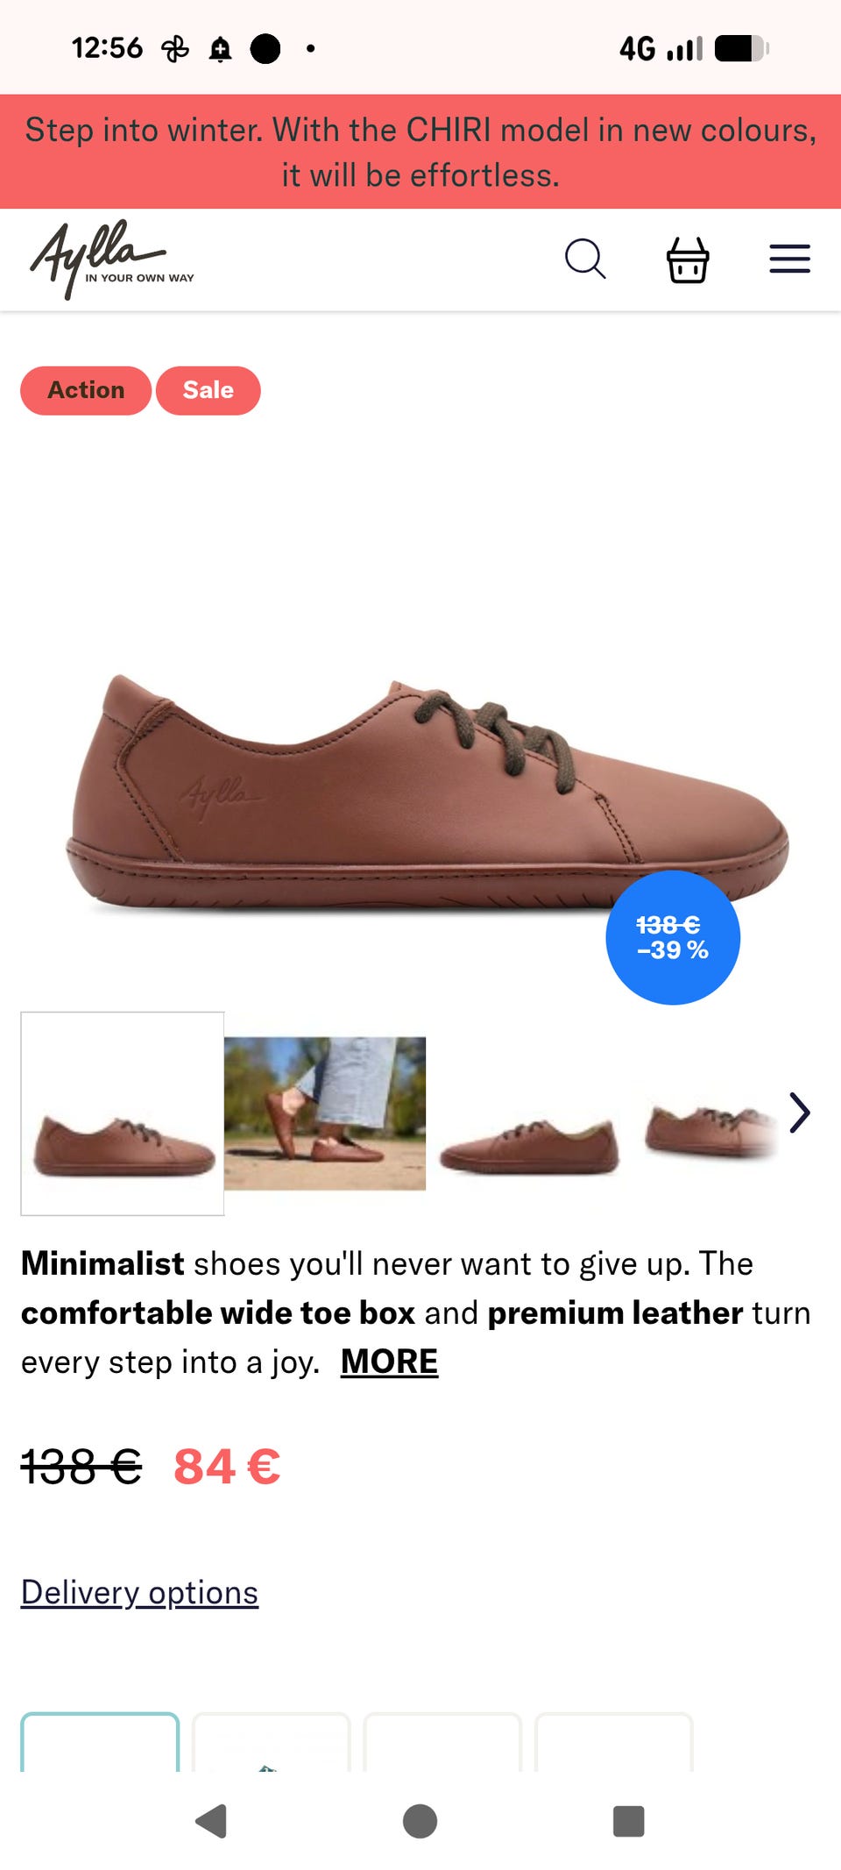Select the Sale tag pill
Screen dimensions: 841x1870
208,390
